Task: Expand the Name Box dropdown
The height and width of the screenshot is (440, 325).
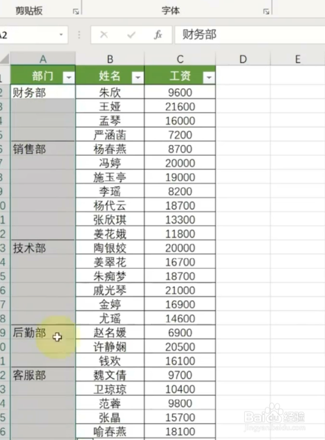Action: click(61, 35)
